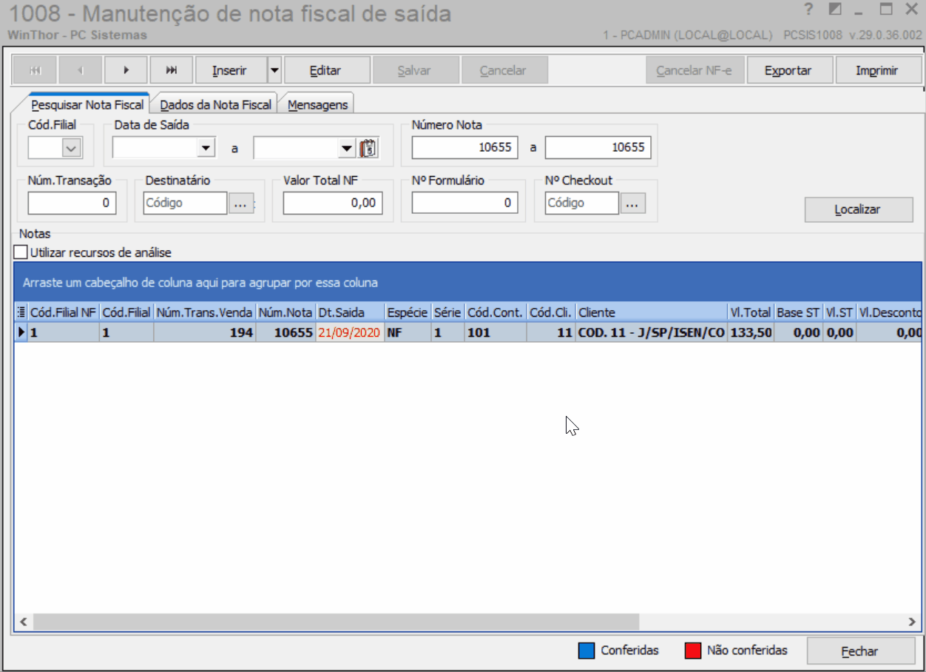Open Nº Checkout lookup ellipsis button
926x672 pixels.
click(x=632, y=203)
